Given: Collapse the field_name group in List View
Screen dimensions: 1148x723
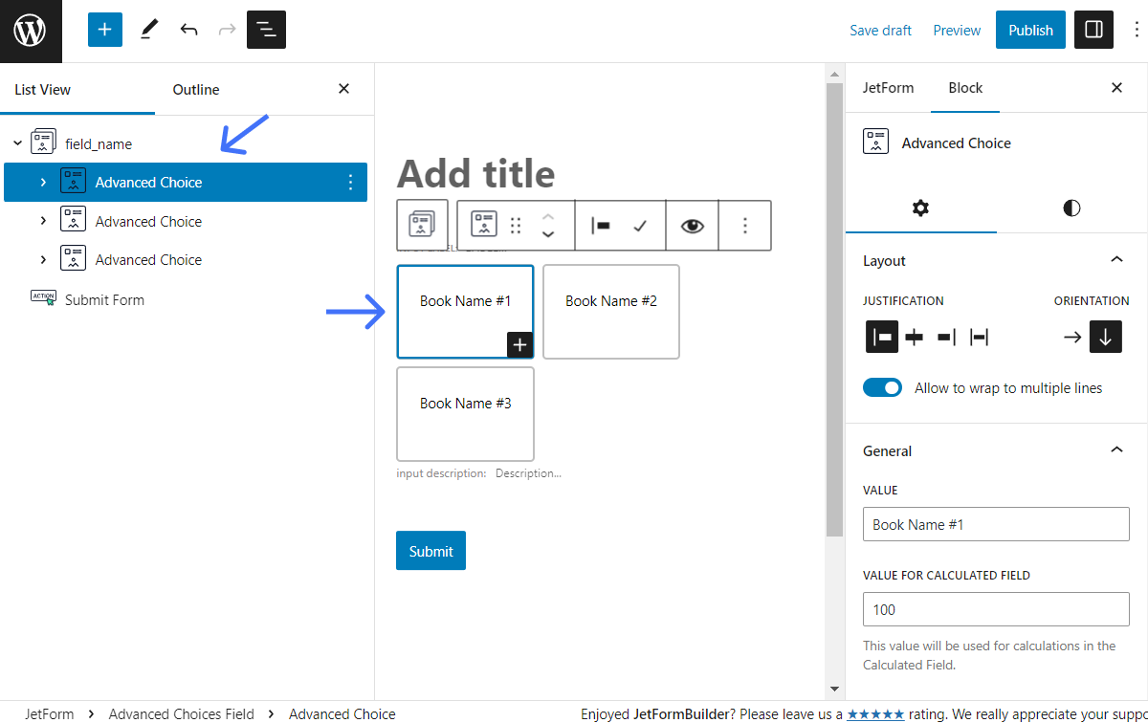Looking at the screenshot, I should coord(17,142).
